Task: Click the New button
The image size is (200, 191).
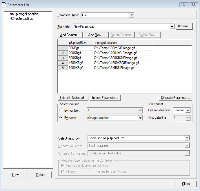Action: click(15, 175)
